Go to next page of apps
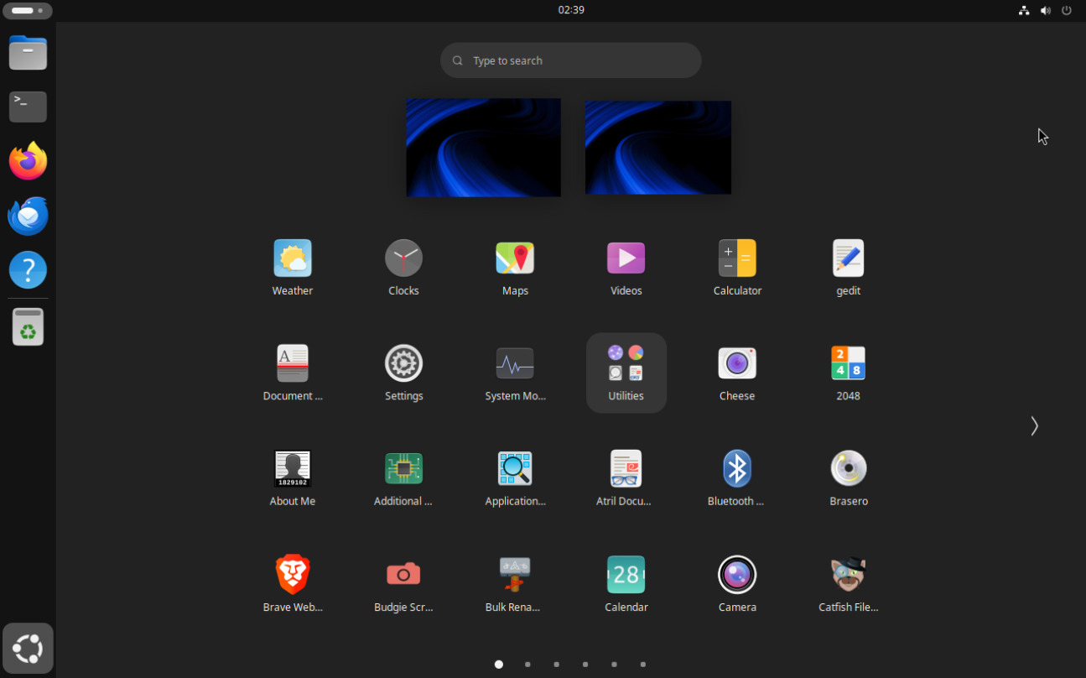 click(x=1034, y=426)
